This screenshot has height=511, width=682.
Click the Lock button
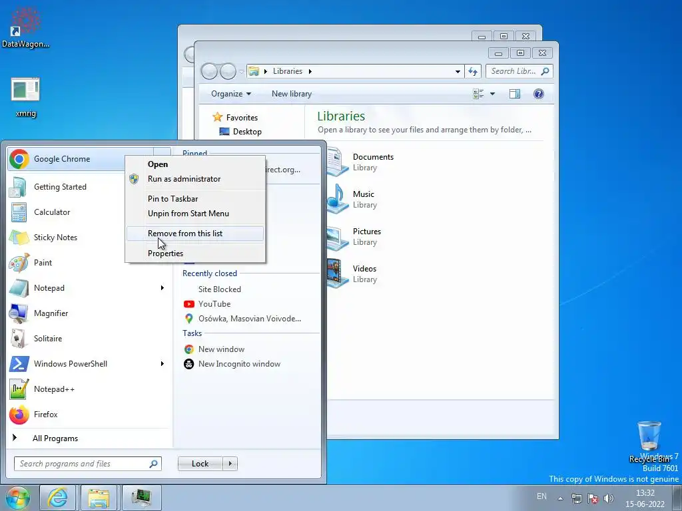[x=200, y=464]
